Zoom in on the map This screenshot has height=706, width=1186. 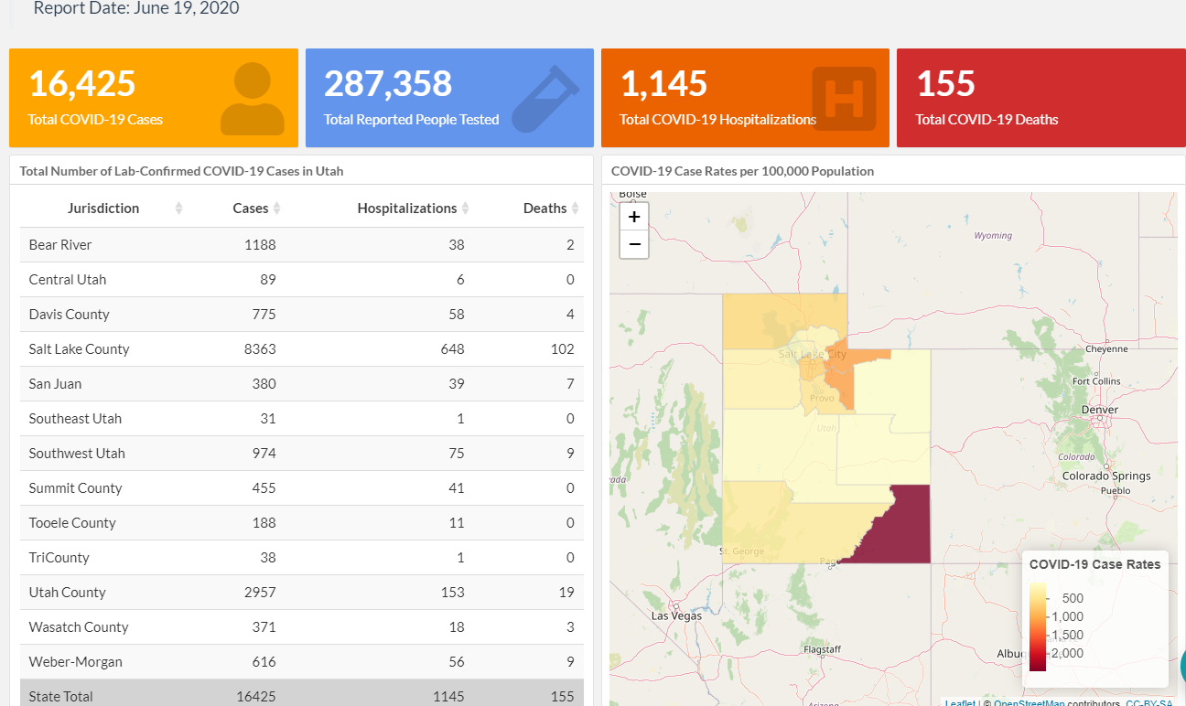[x=634, y=218]
